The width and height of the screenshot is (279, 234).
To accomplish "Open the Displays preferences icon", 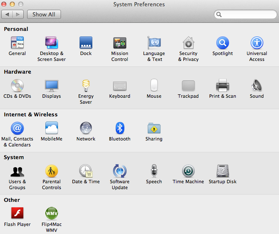I will tap(51, 85).
